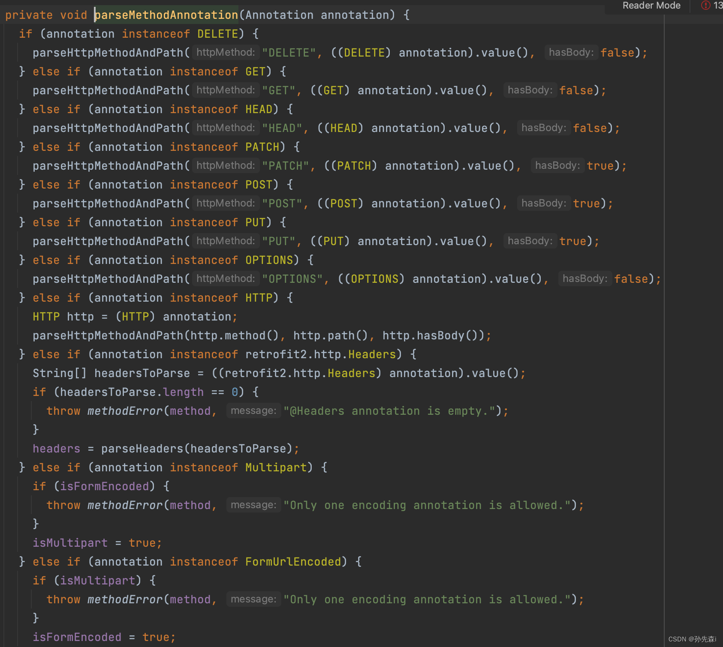The width and height of the screenshot is (723, 647).
Task: Click the http variable declaration line
Action: 135,317
